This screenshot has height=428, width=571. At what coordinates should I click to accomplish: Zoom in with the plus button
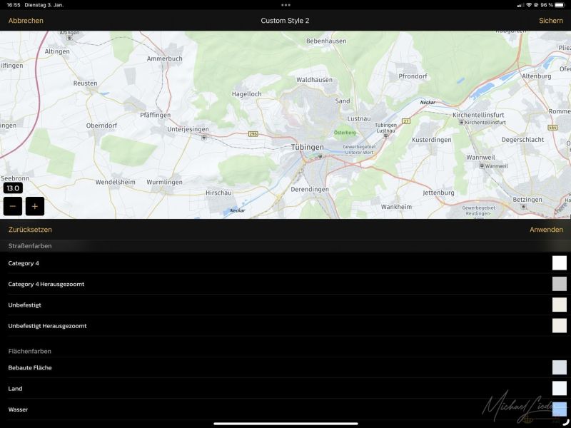click(x=35, y=207)
